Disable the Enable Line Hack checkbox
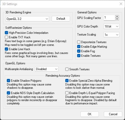Viewport: 125px width, 120px height. (7, 49)
